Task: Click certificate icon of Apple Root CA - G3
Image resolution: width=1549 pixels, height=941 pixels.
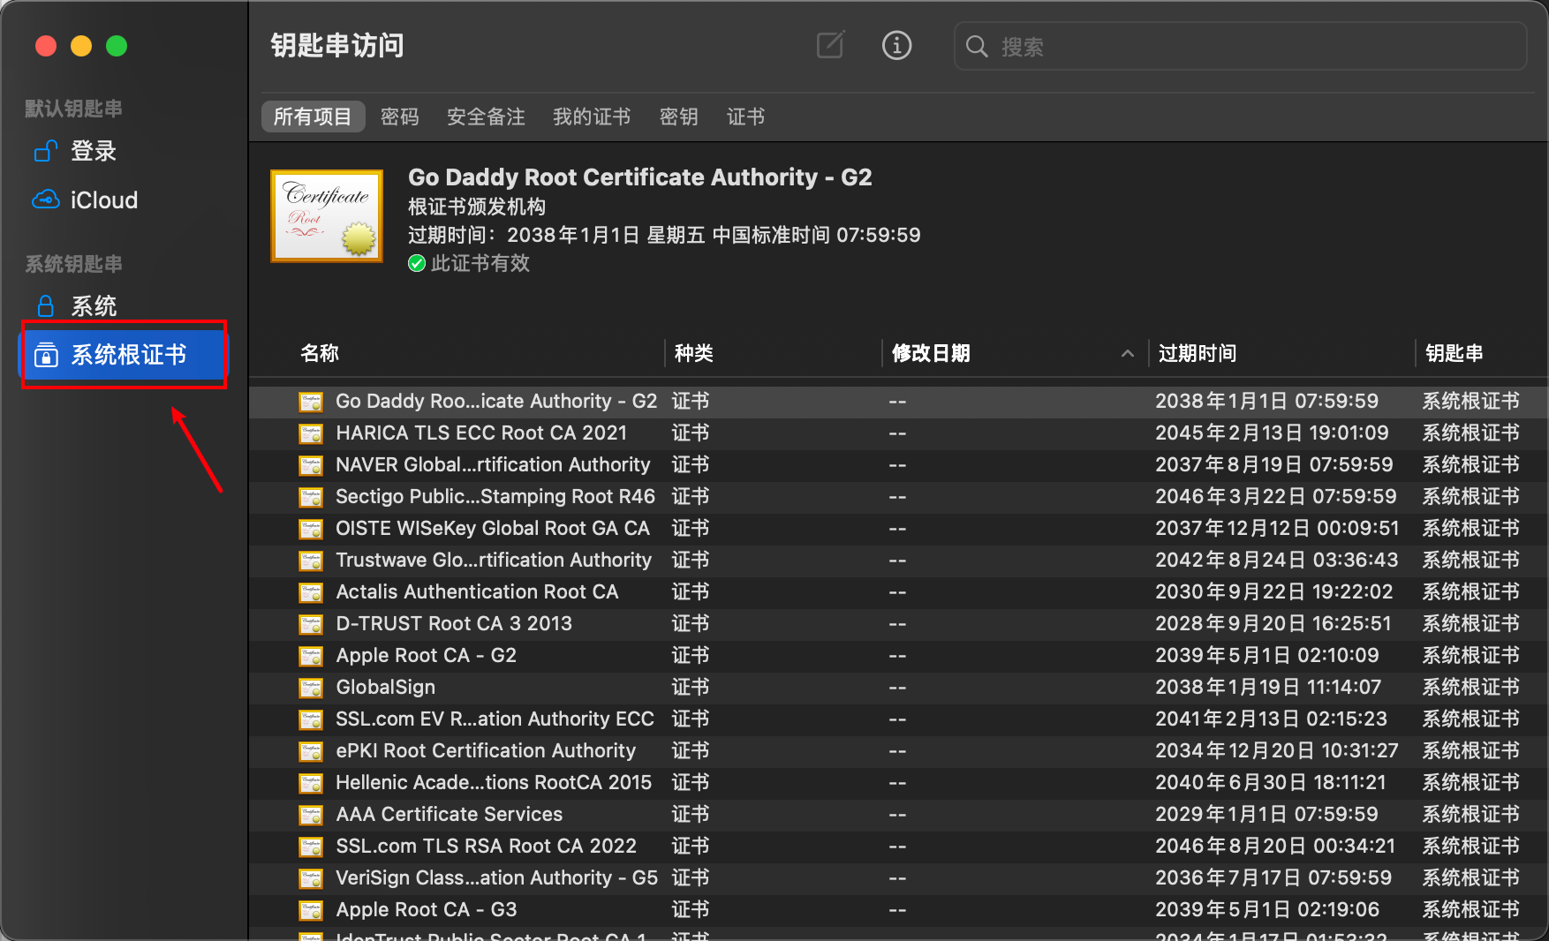Action: (311, 910)
